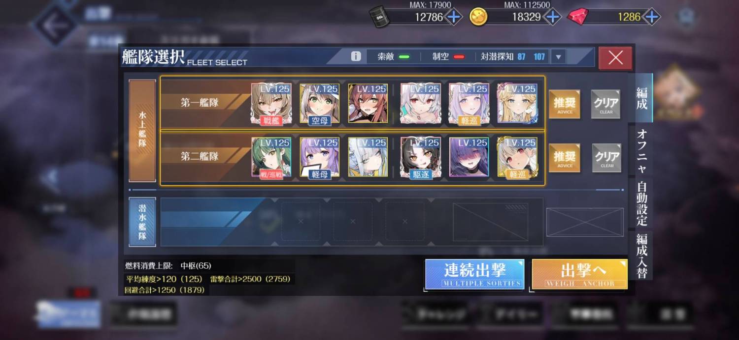Add oil with the plus icon
The width and height of the screenshot is (739, 340).
tap(453, 17)
